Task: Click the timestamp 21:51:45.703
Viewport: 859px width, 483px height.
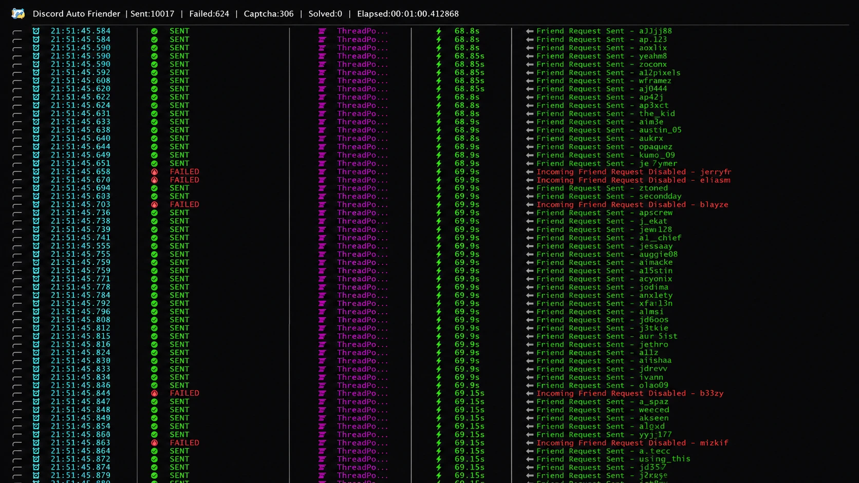Action: coord(81,204)
